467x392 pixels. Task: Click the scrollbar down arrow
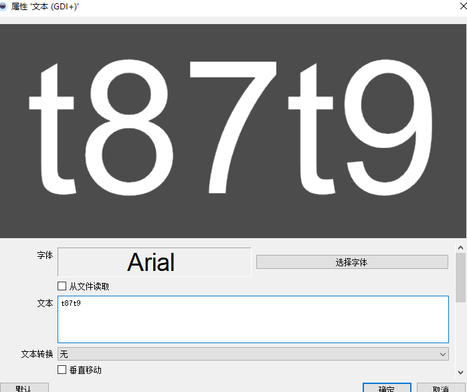(x=461, y=372)
